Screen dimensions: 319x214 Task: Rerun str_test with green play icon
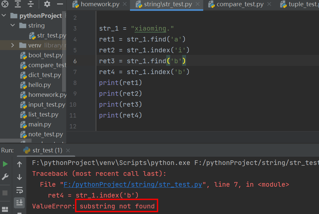[5, 164]
